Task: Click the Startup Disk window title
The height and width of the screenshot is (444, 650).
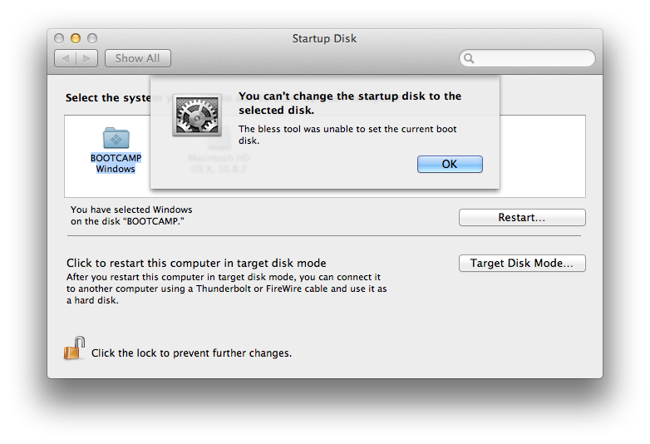Action: tap(324, 38)
